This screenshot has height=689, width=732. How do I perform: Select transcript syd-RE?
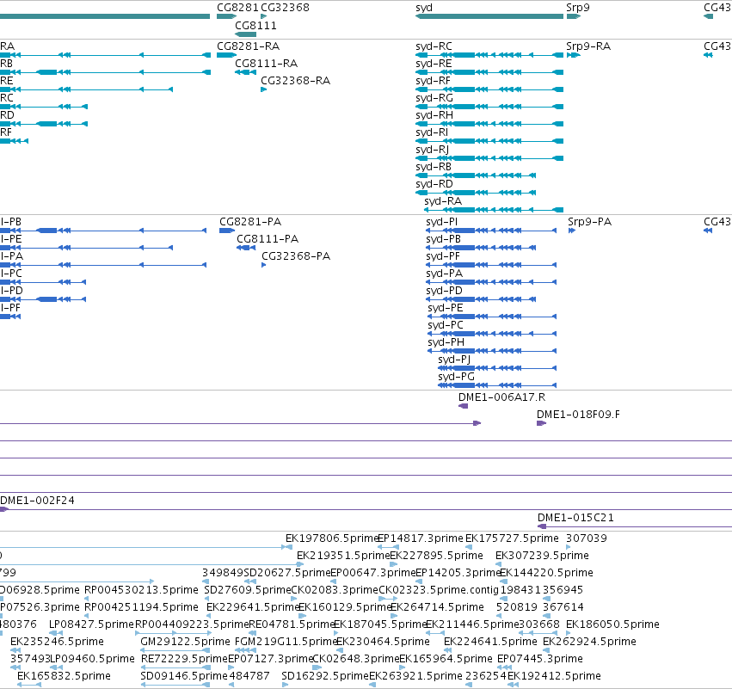point(434,64)
